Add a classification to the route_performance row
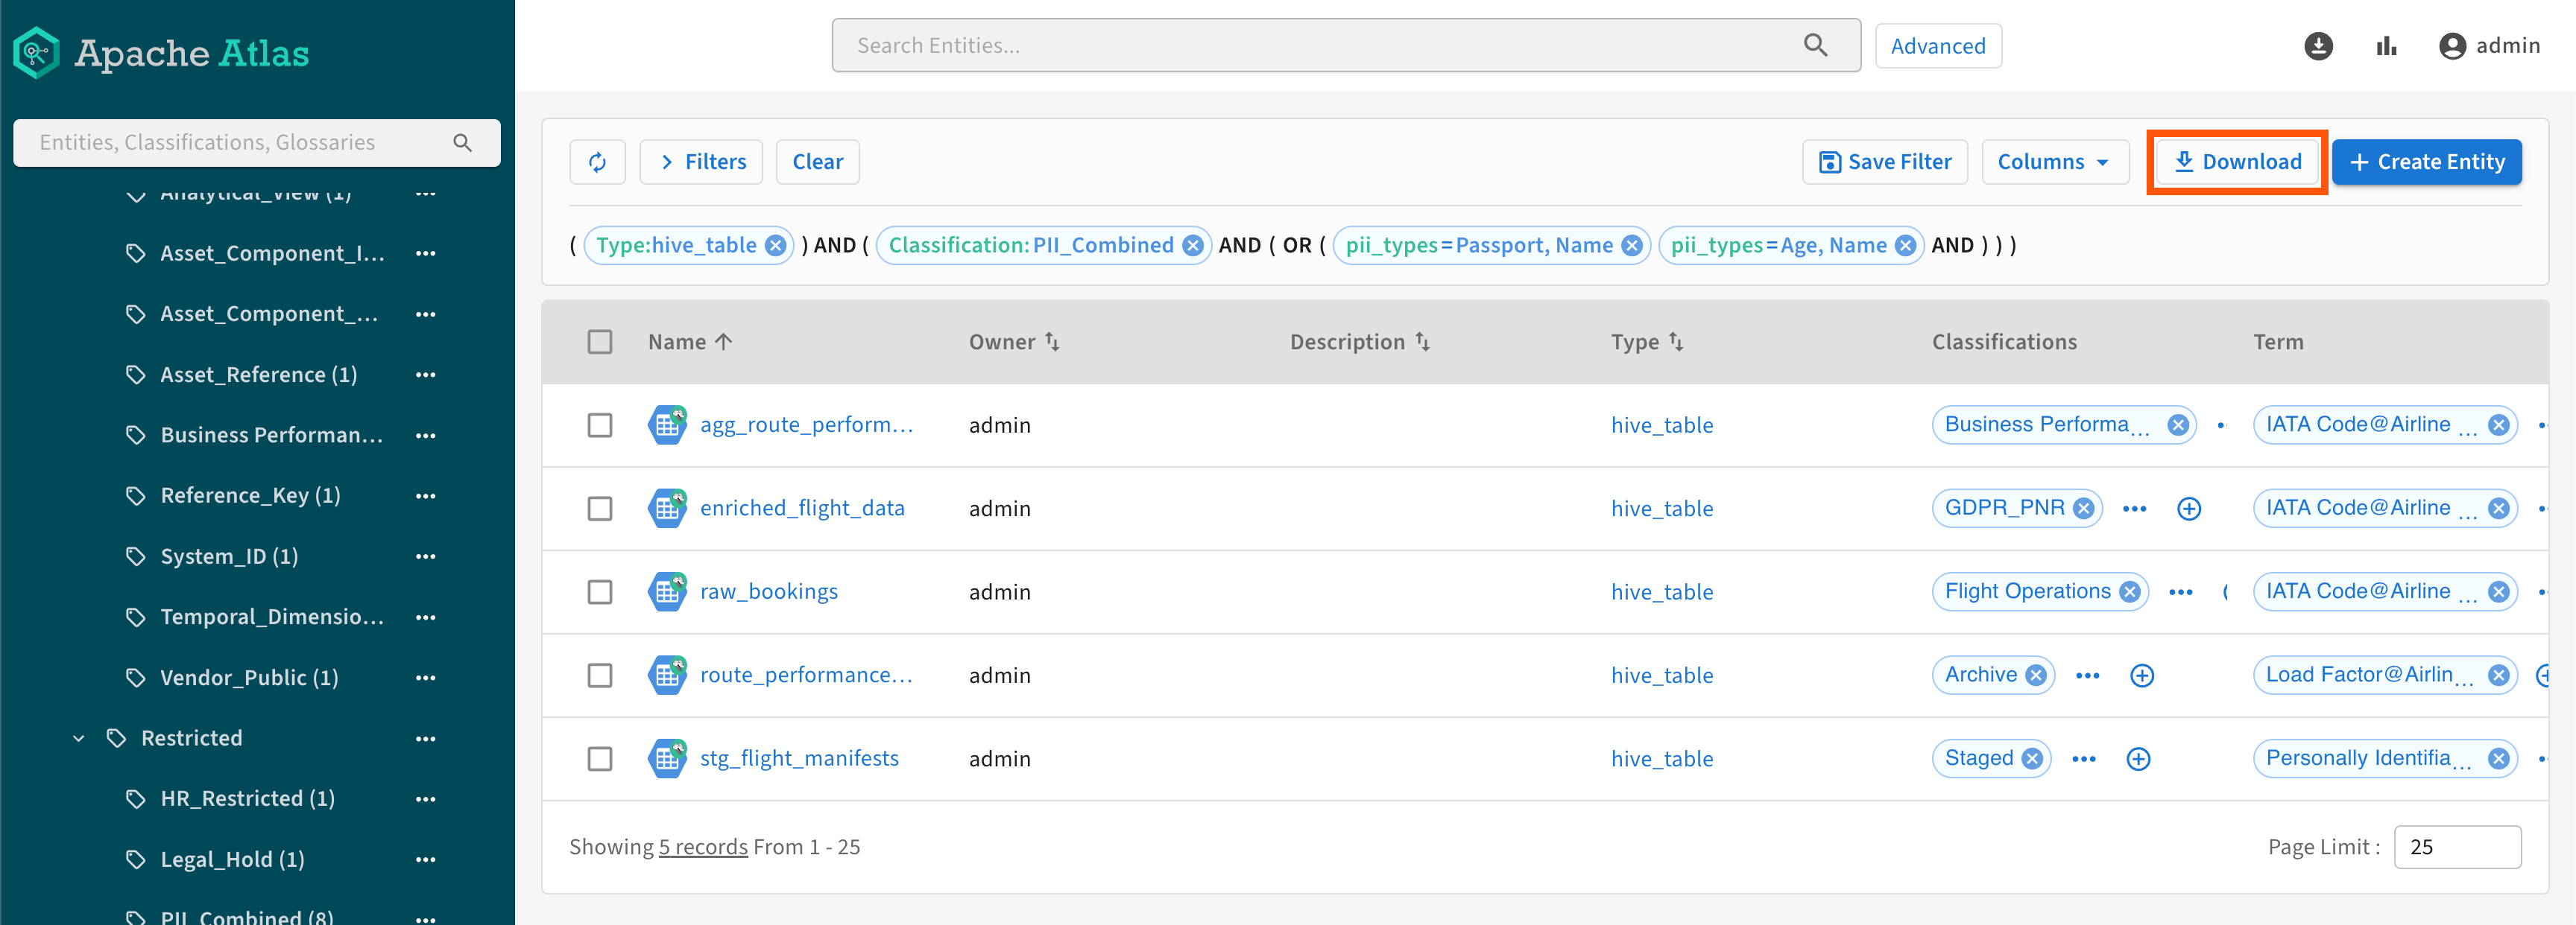Viewport: 2576px width, 925px height. coord(2141,676)
